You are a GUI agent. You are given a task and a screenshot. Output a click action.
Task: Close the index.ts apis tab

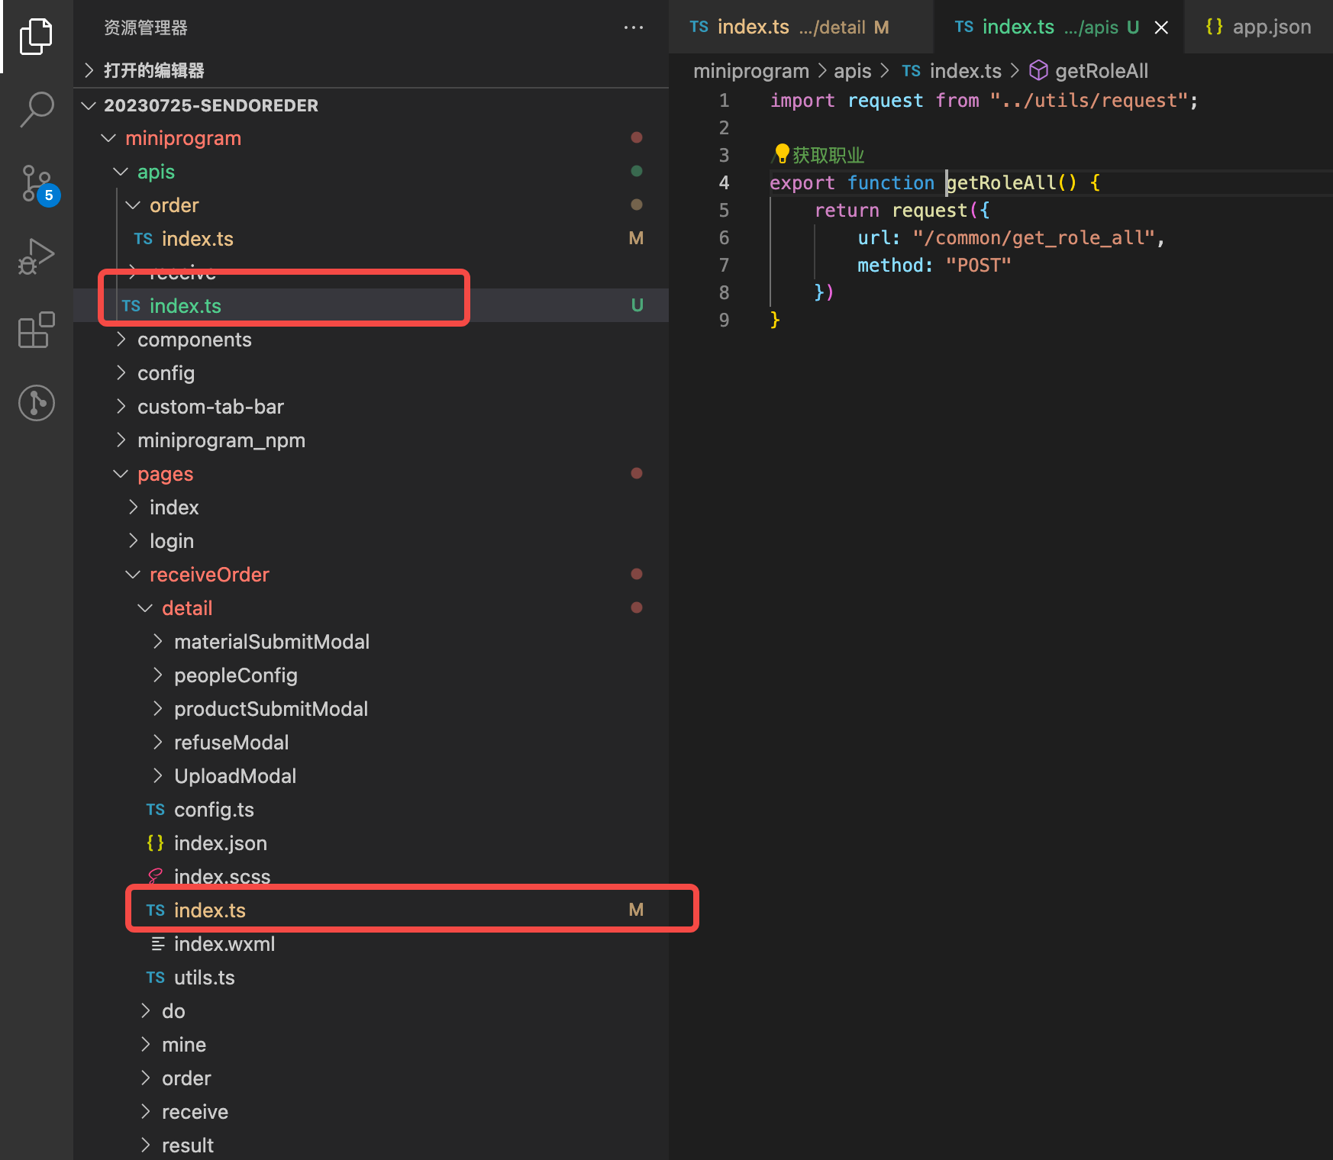coord(1161,27)
